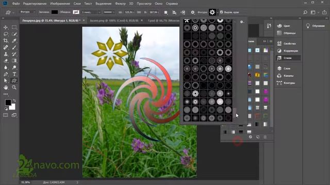Toggle Quick Mask mode
330x185 pixels.
6,115
